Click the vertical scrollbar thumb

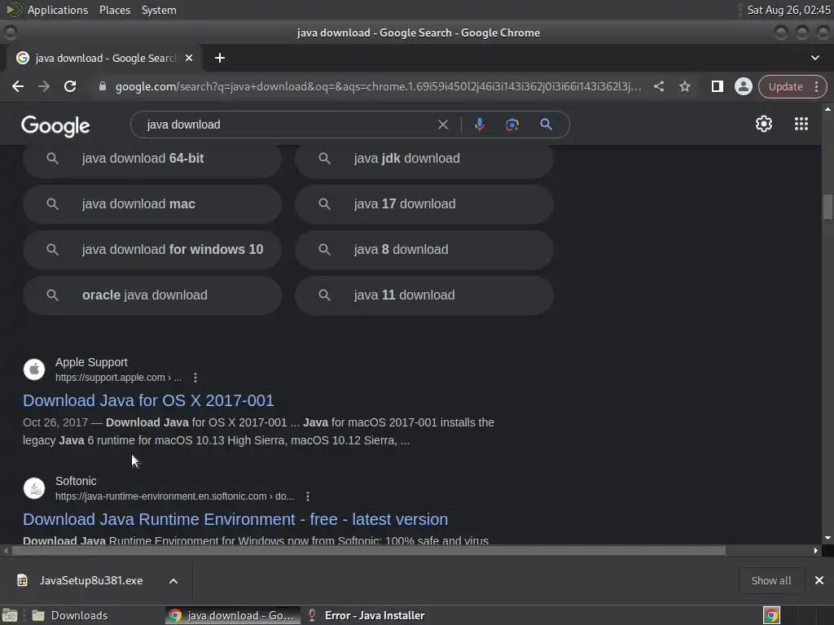pos(827,207)
